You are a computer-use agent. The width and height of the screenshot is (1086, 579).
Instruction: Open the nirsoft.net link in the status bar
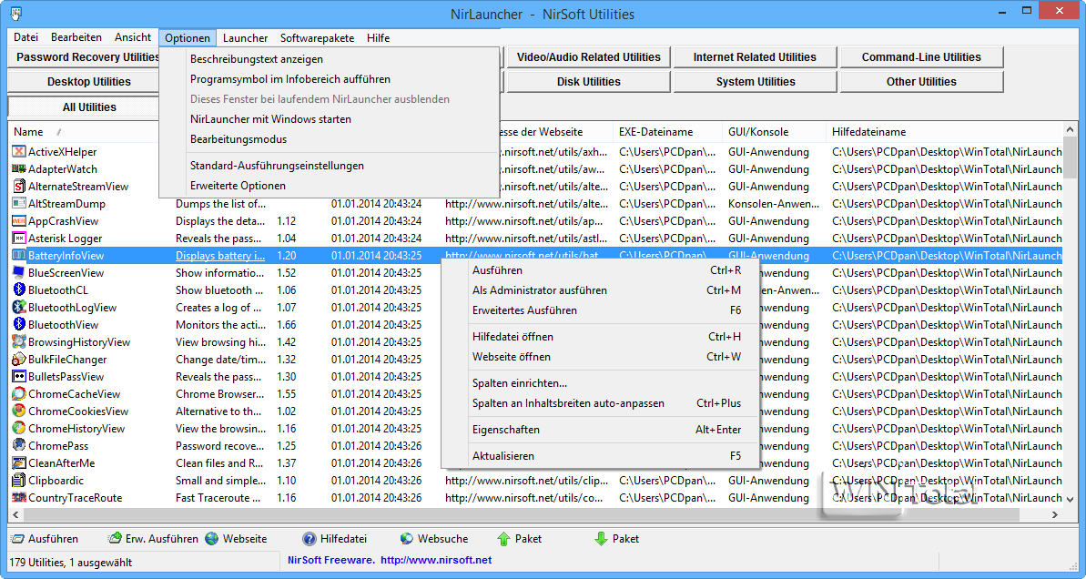point(435,561)
